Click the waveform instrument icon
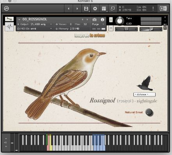This screenshot has width=172, height=155. pos(9,27)
